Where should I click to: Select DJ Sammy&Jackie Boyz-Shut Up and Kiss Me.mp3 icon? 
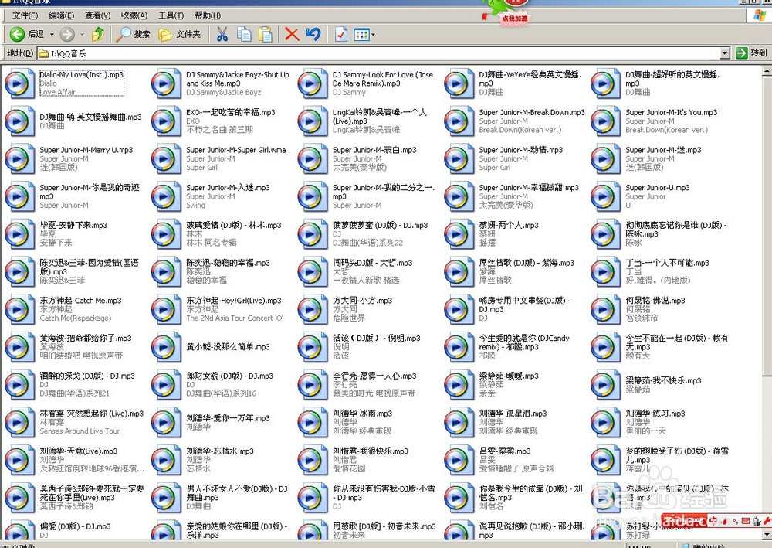[166, 83]
